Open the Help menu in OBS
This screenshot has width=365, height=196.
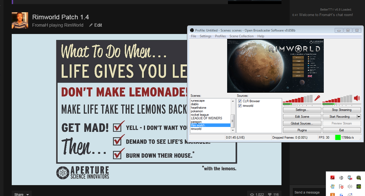point(261,36)
